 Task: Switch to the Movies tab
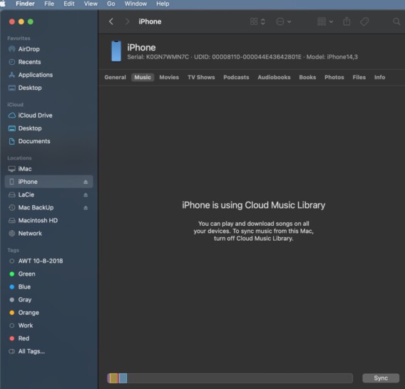coord(169,77)
